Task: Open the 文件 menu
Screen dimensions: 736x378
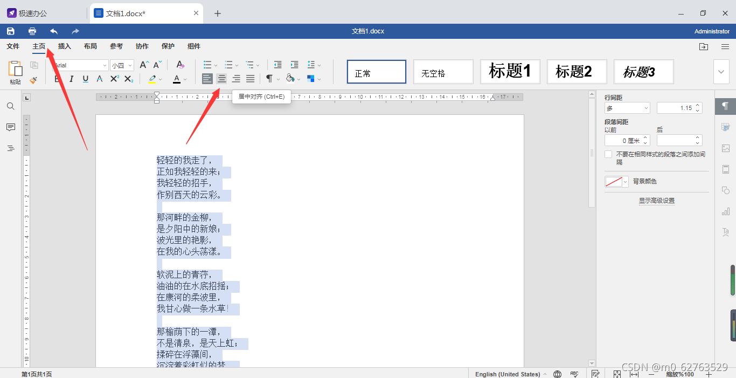Action: pyautogui.click(x=13, y=46)
